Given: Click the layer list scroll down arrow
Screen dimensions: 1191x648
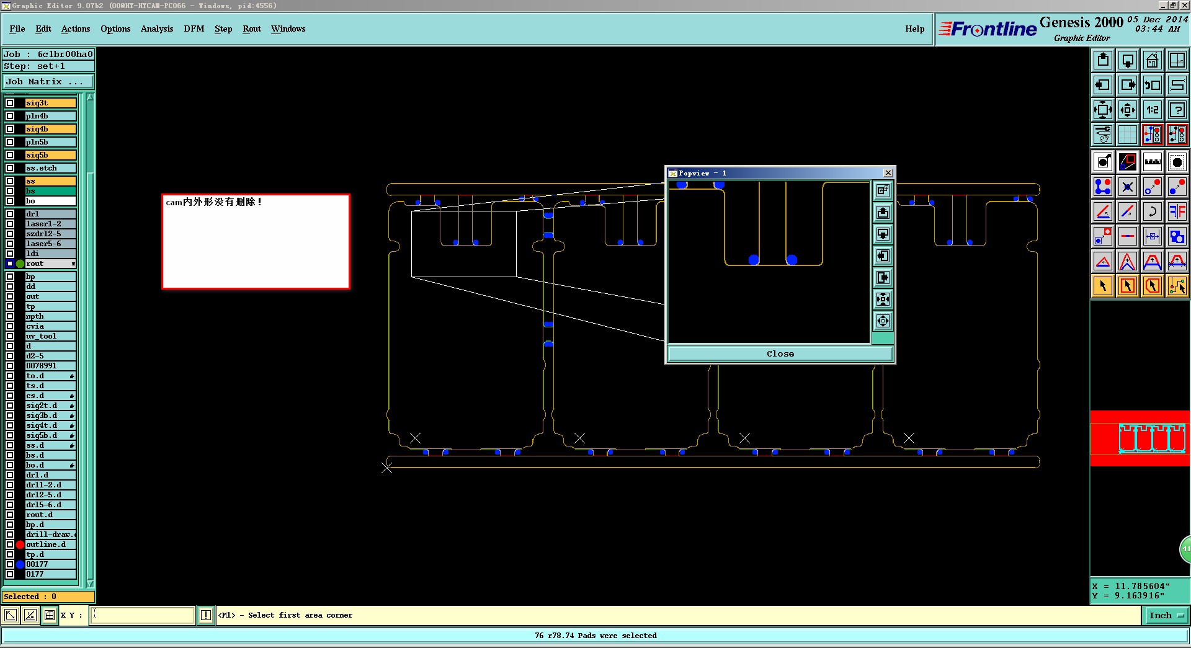Looking at the screenshot, I should tap(90, 584).
